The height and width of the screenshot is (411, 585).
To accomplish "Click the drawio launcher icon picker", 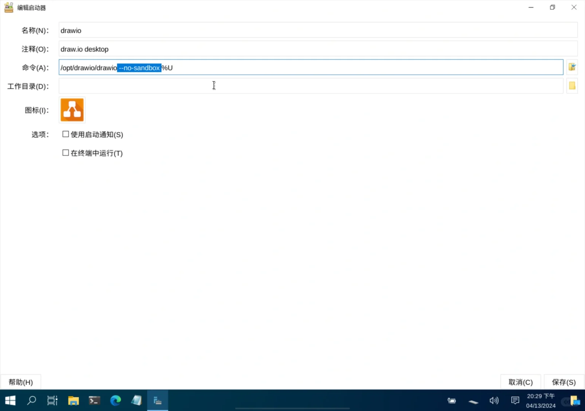I will 72,110.
